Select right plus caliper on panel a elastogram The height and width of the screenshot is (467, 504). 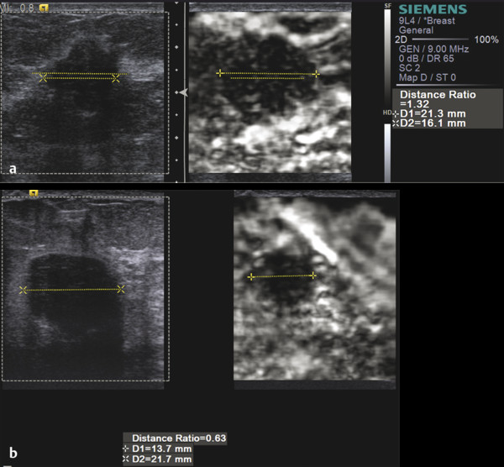click(316, 74)
